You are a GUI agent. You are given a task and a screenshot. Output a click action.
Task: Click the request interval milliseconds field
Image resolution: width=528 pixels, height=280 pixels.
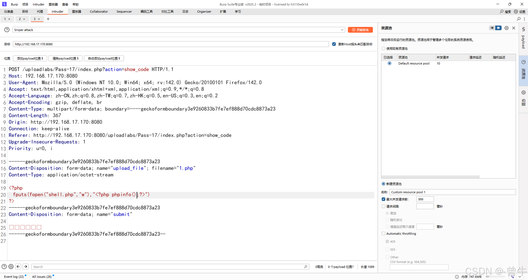pyautogui.click(x=425, y=206)
